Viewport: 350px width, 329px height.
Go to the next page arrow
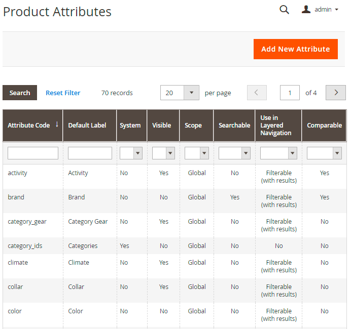[335, 93]
